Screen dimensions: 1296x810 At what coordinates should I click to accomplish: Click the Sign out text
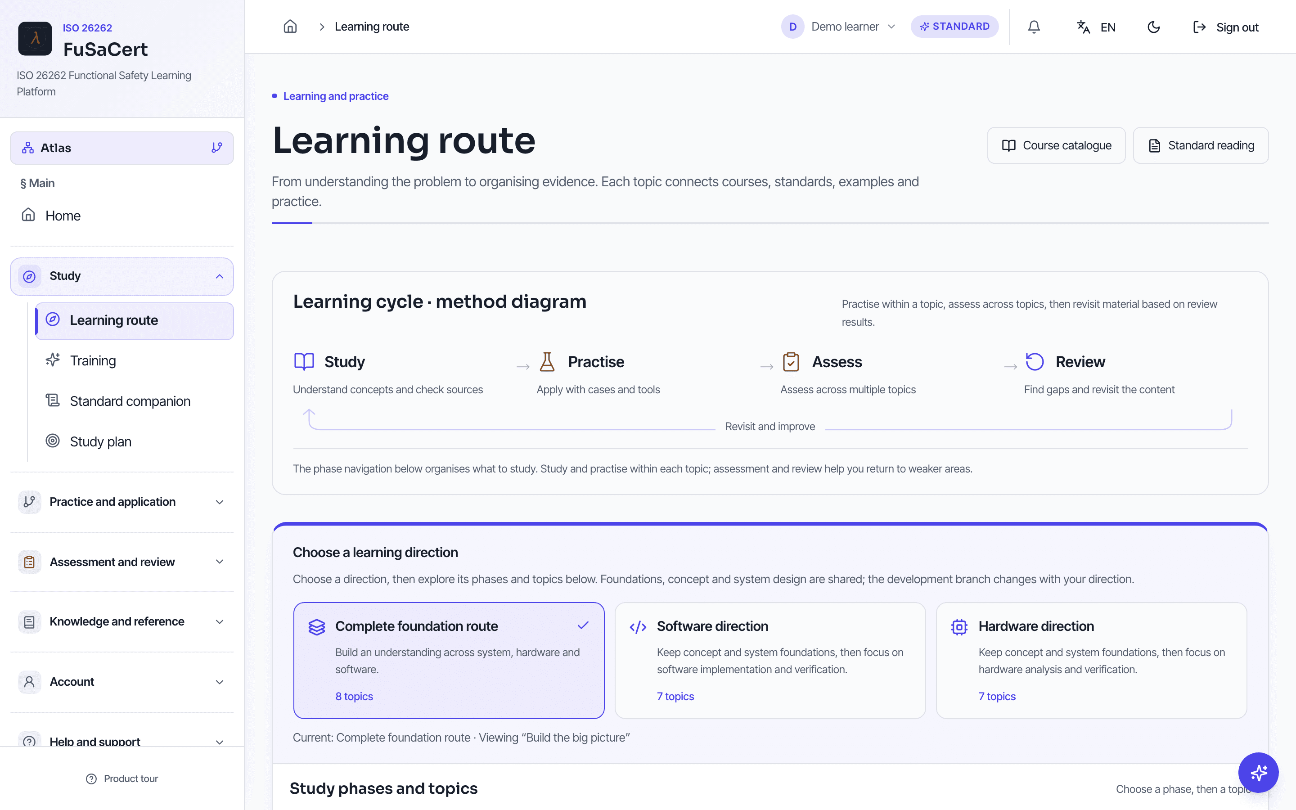click(1237, 27)
